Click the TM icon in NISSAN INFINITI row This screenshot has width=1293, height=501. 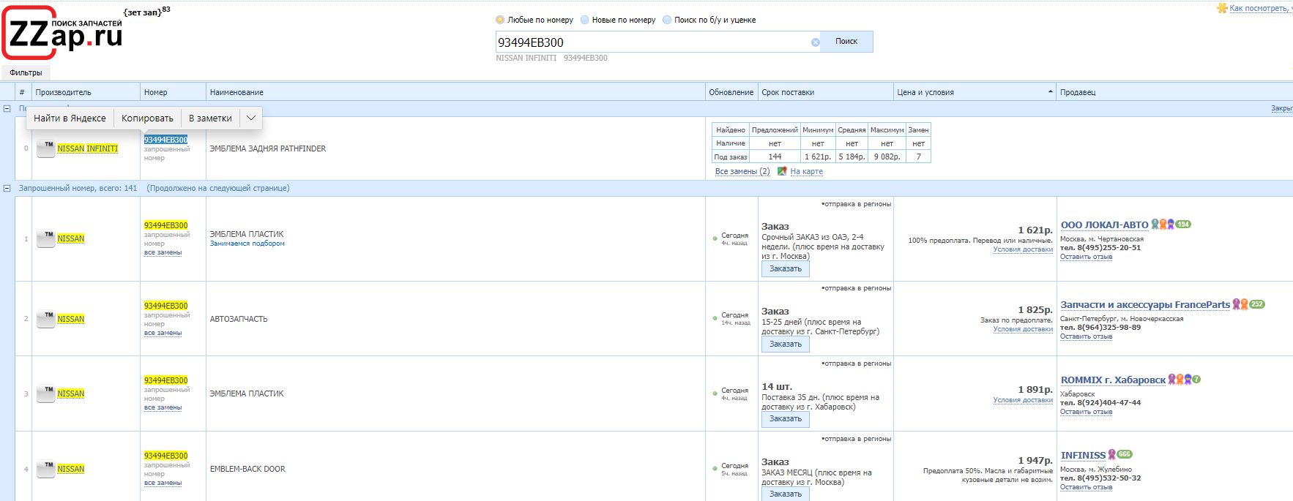(46, 148)
